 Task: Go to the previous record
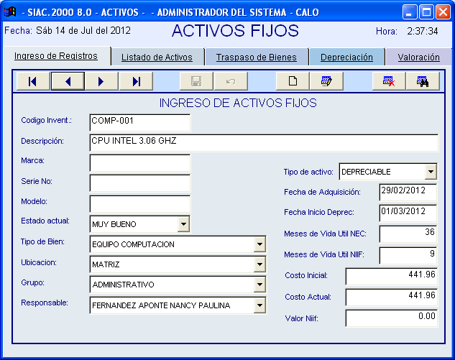(68, 81)
